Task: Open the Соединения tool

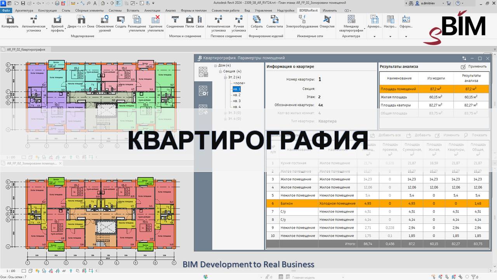Action: 175,22
